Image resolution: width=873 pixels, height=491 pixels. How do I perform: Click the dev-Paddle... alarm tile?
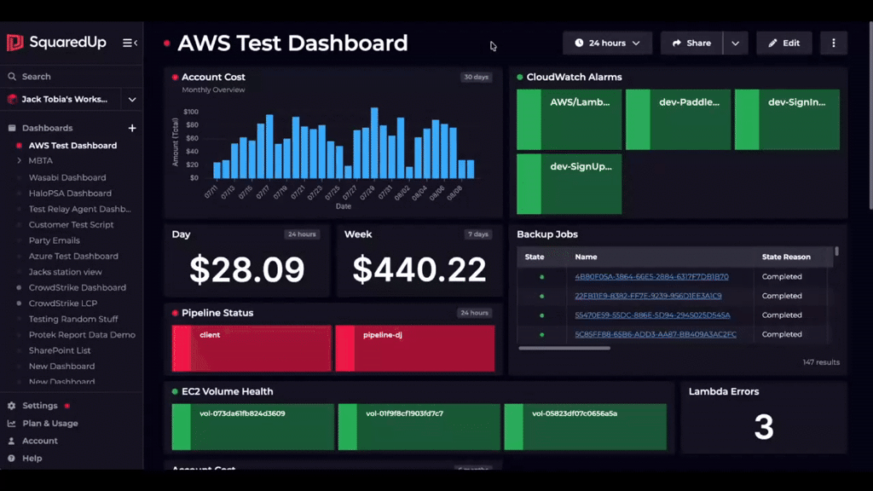678,119
